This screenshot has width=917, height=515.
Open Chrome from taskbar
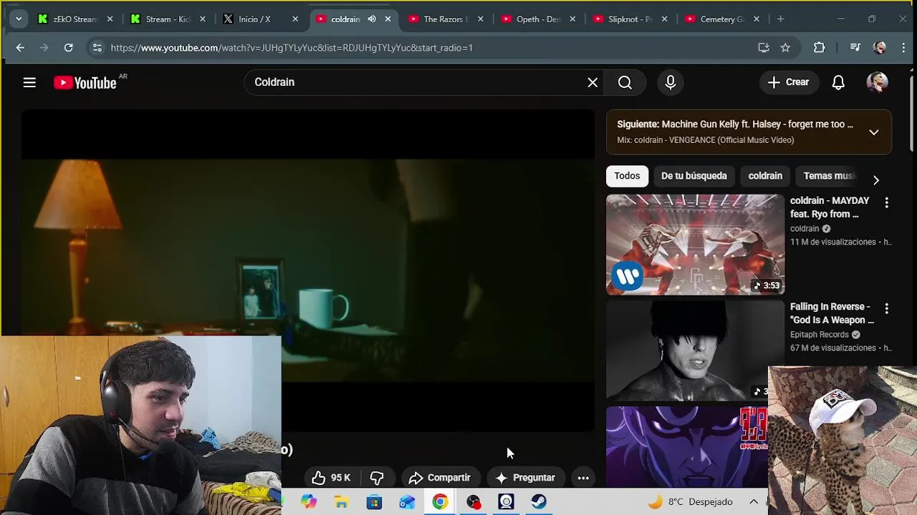tap(440, 502)
